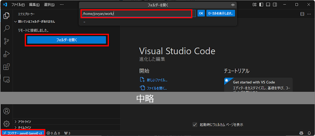Image resolution: width=315 pixels, height=136 pixels.
Task: Click OK in the open folder dialog
Action: coord(201,13)
